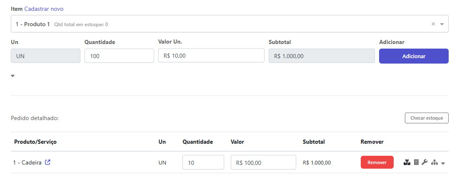
Task: Click the disabled UN unit field
Action: pyautogui.click(x=45, y=56)
